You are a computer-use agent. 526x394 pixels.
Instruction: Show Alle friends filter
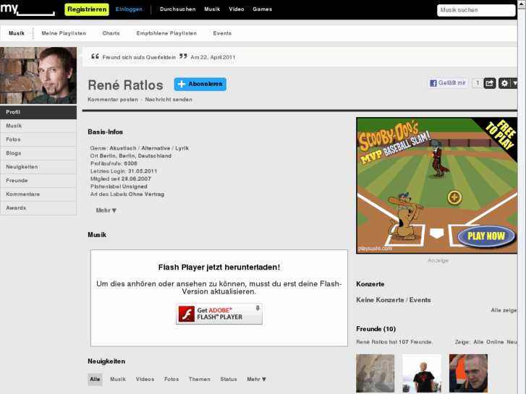point(478,342)
